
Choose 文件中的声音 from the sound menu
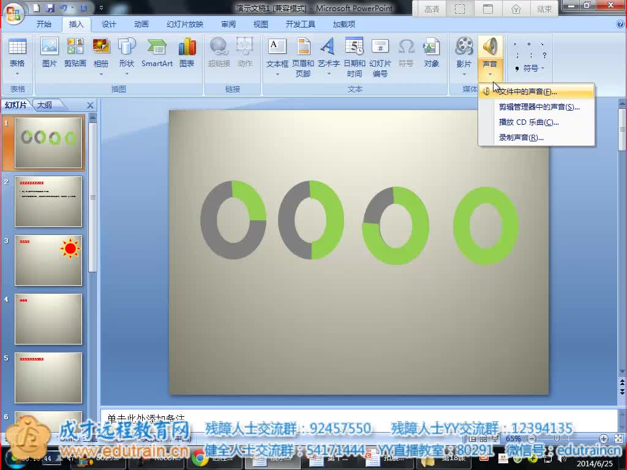527,92
